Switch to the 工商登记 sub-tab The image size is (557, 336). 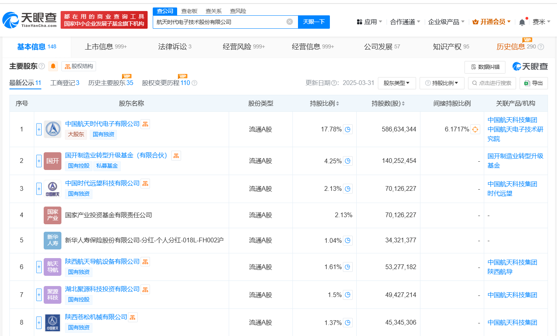click(65, 83)
